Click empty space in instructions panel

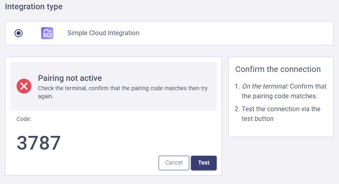click(281, 130)
